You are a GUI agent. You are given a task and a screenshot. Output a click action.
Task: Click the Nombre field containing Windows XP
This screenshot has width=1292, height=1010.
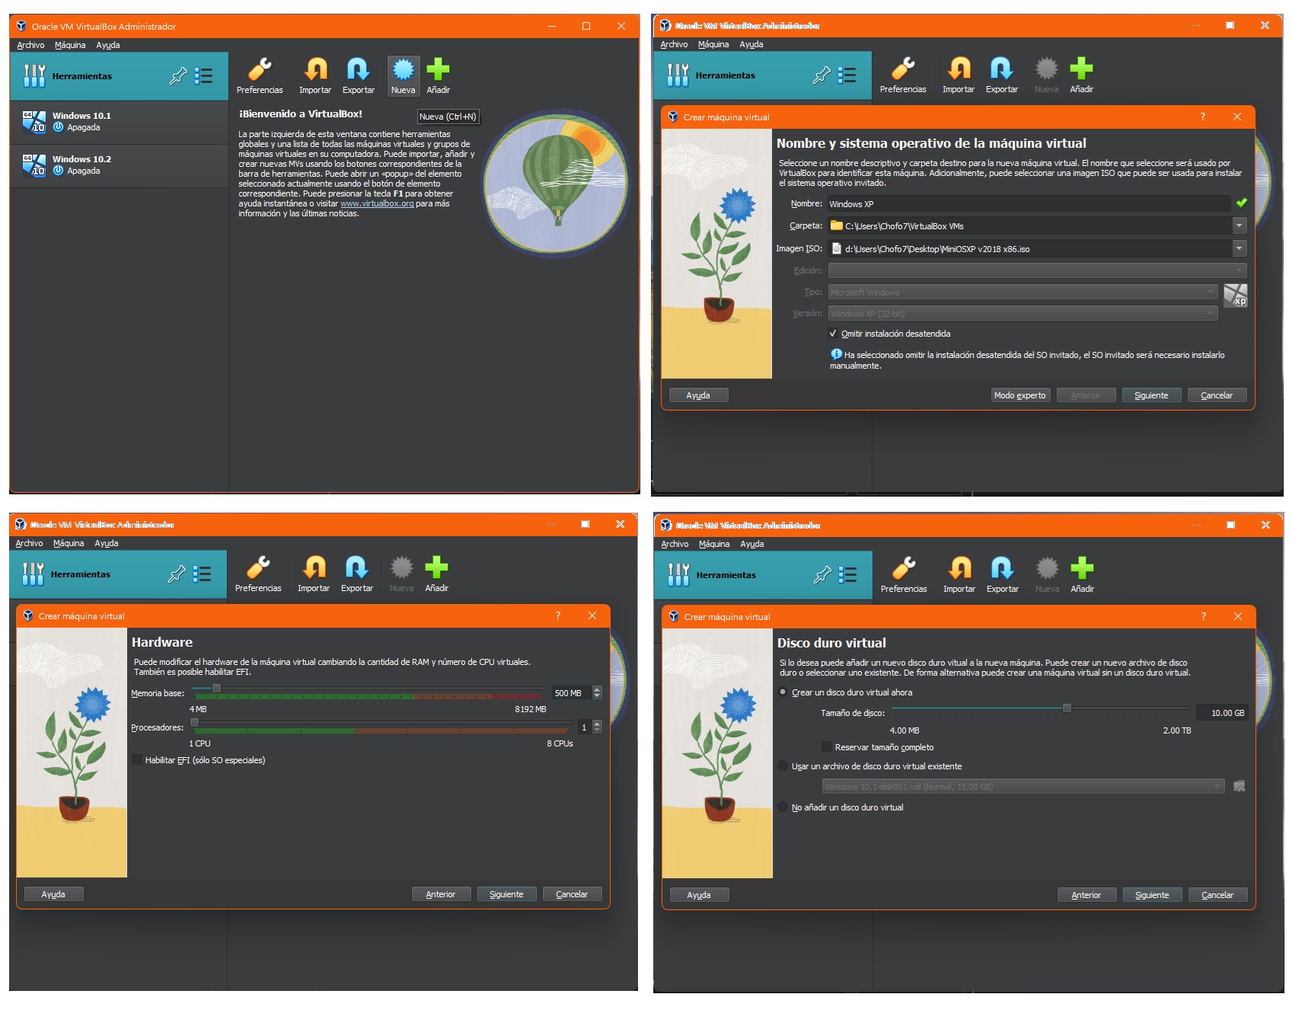[1029, 203]
